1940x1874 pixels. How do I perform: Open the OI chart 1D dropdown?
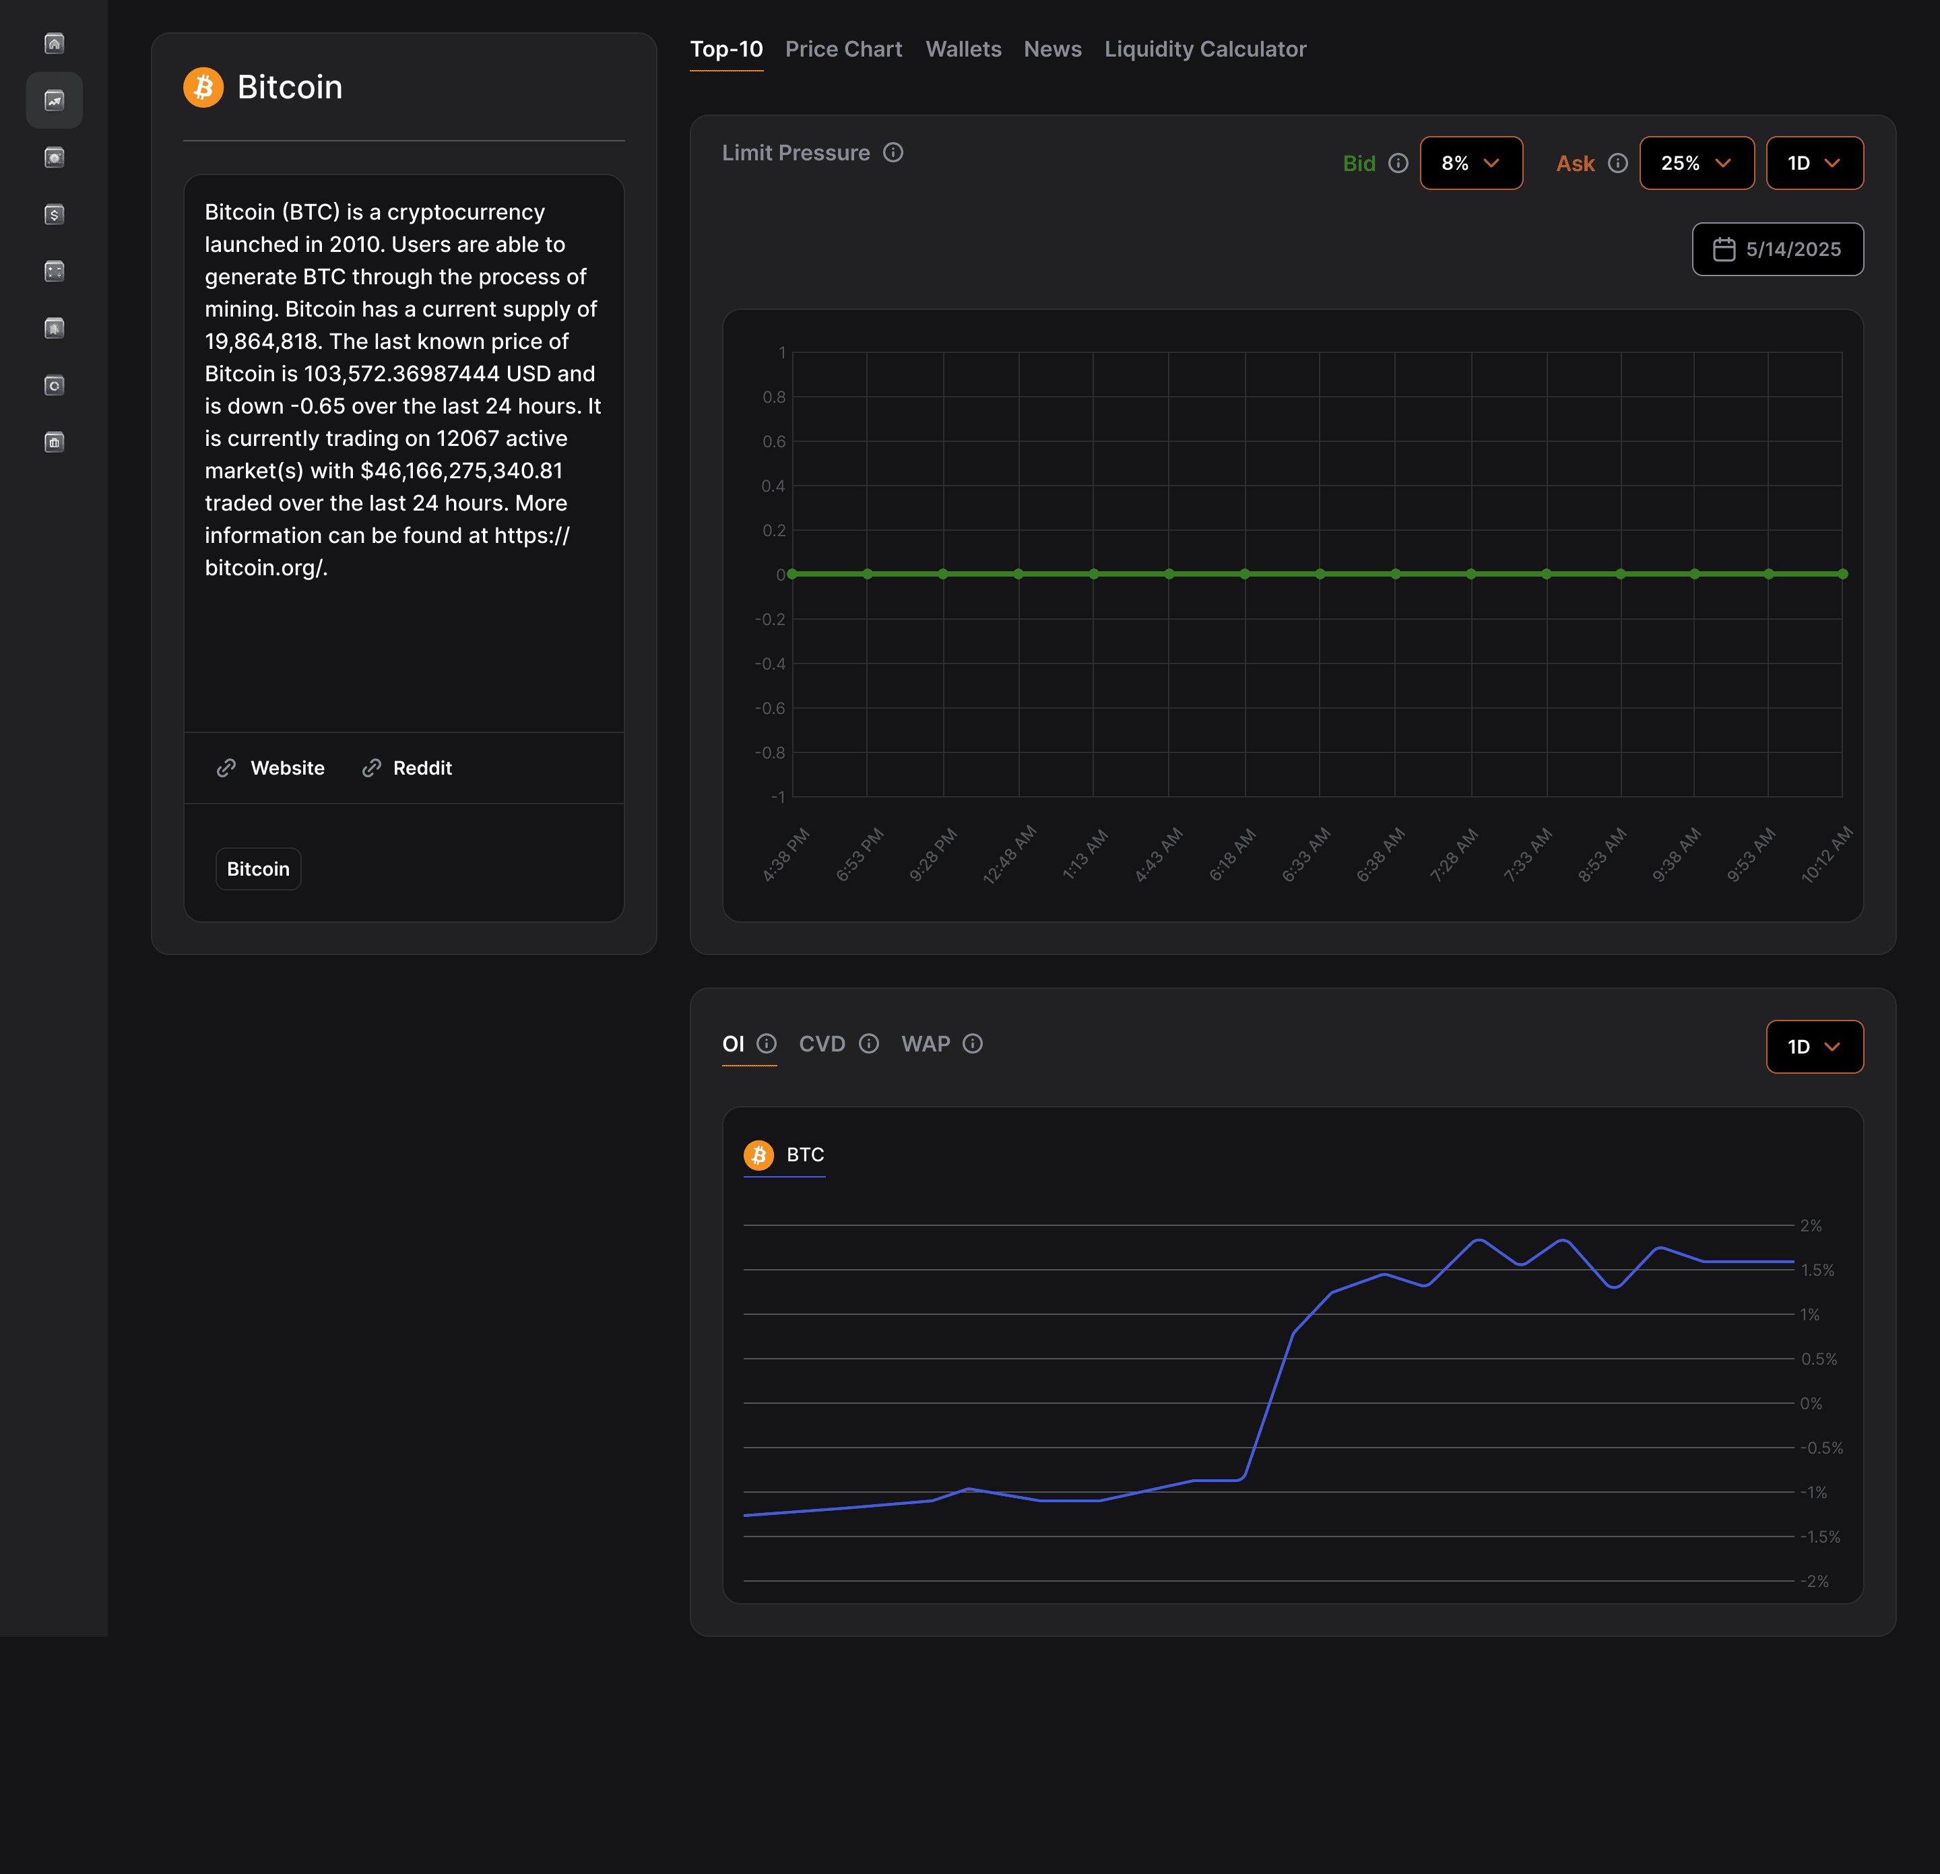[1813, 1046]
